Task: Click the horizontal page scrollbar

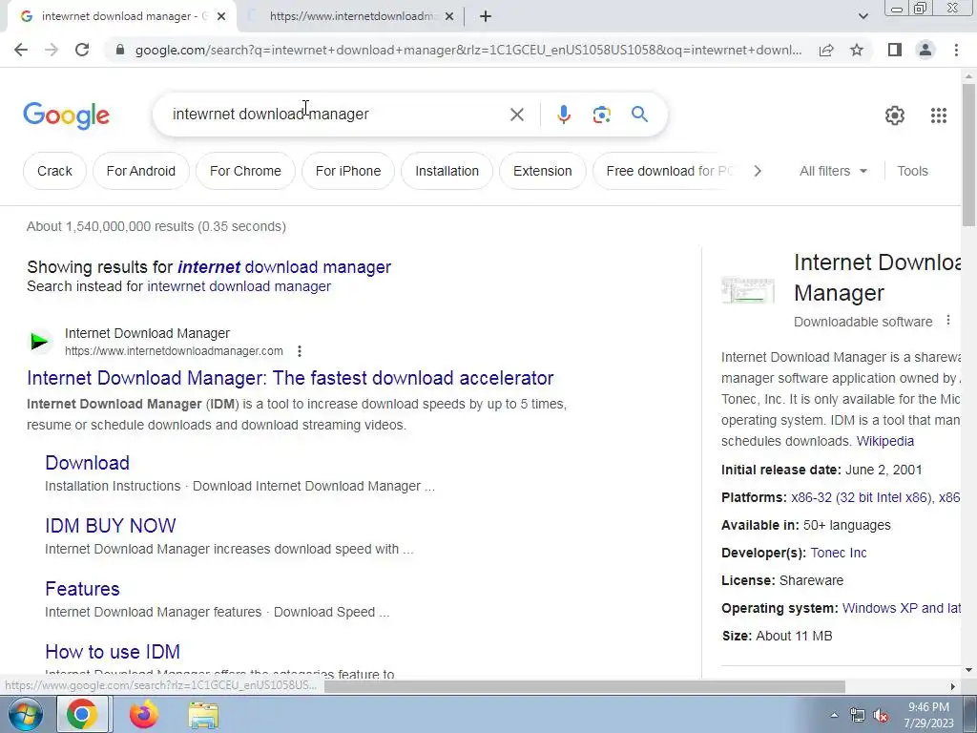Action: (x=585, y=686)
